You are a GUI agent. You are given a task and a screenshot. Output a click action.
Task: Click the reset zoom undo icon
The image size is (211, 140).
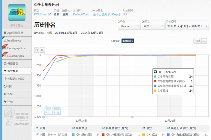click(x=37, y=50)
